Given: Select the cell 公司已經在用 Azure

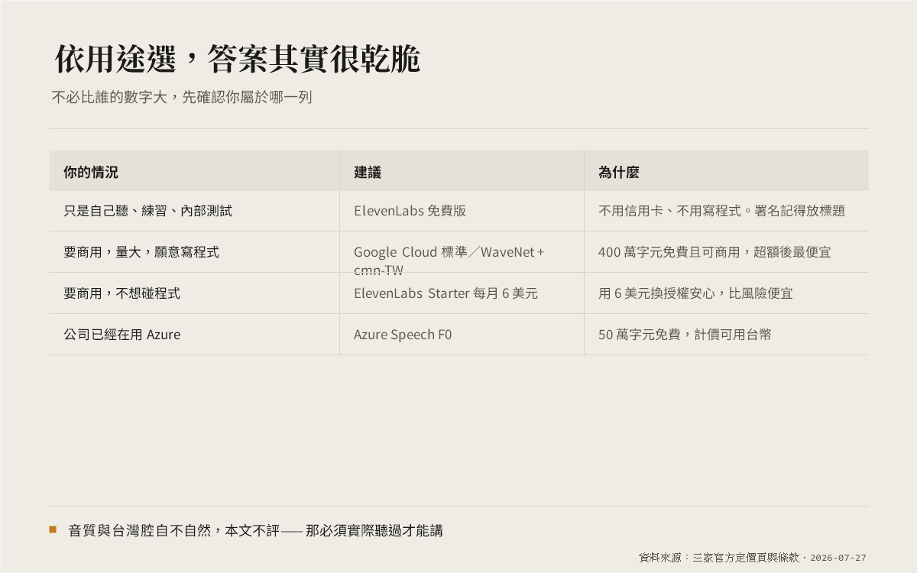Looking at the screenshot, I should [122, 335].
